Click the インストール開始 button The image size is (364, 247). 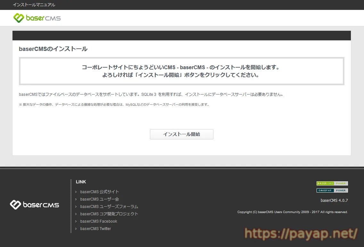click(x=181, y=134)
